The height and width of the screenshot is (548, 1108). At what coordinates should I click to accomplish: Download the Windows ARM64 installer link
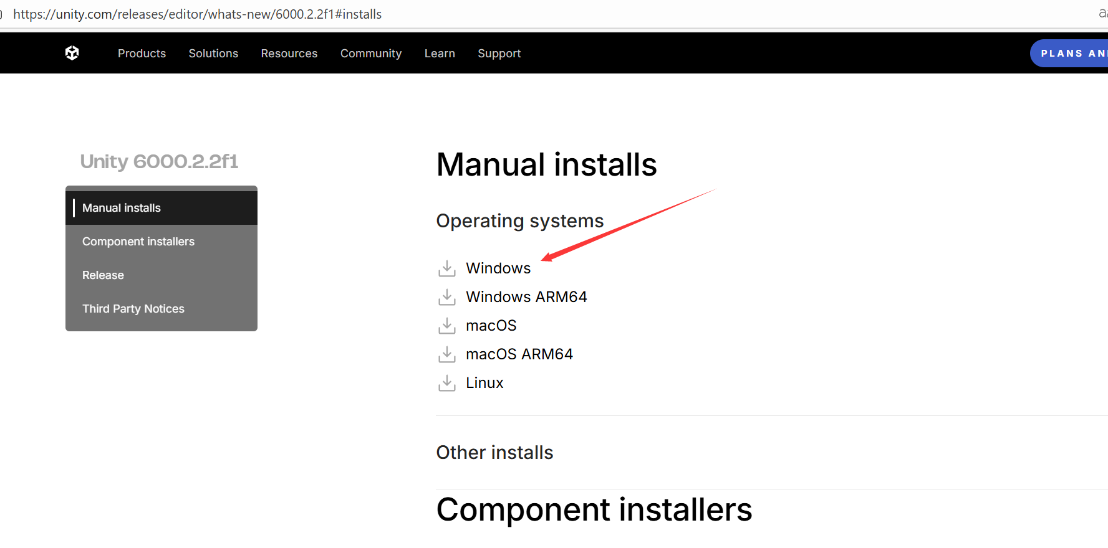pyautogui.click(x=526, y=297)
